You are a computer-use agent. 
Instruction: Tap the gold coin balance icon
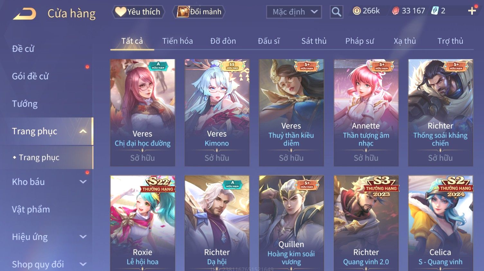(357, 11)
